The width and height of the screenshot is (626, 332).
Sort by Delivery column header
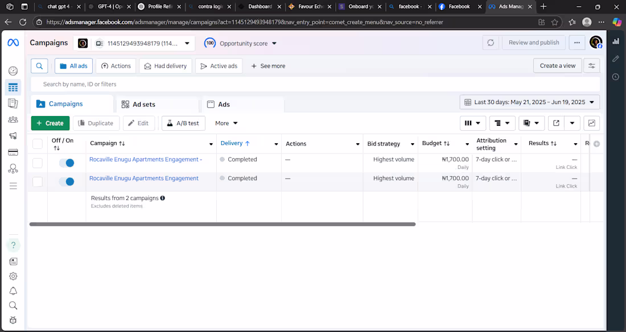[235, 143]
